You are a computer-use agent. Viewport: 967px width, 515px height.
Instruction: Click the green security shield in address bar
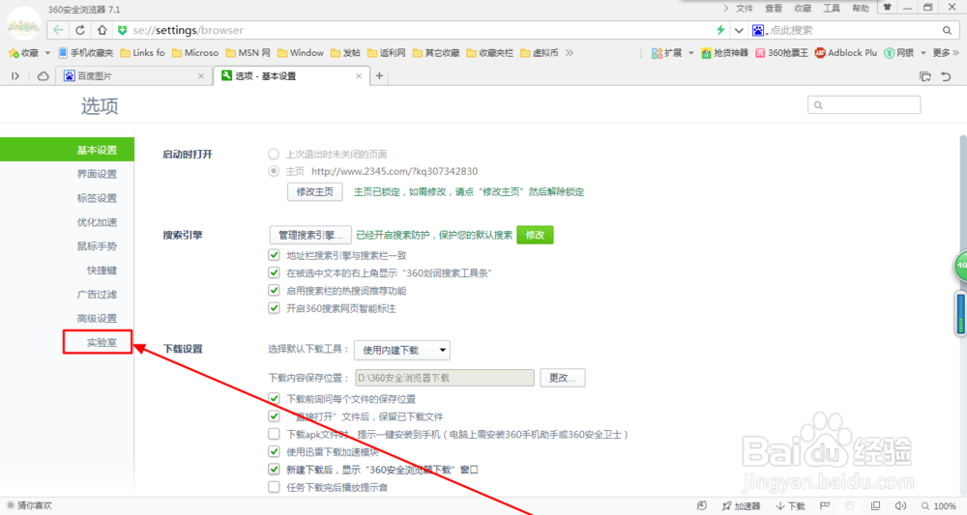(x=122, y=30)
